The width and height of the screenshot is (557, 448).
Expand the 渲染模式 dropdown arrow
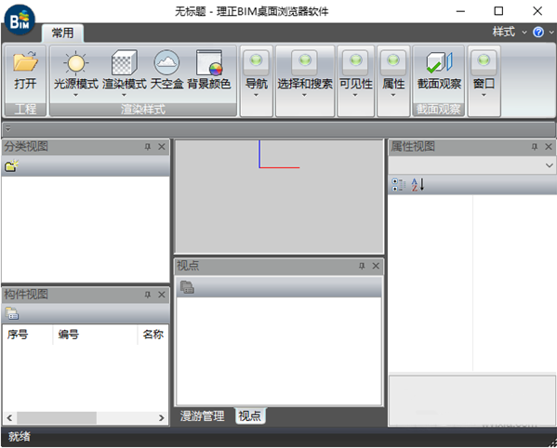pyautogui.click(x=124, y=95)
